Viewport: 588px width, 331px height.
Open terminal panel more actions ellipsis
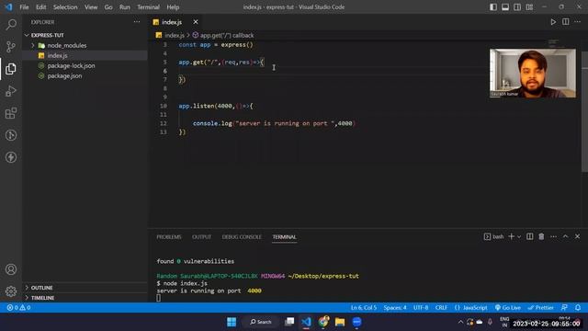[x=553, y=237]
